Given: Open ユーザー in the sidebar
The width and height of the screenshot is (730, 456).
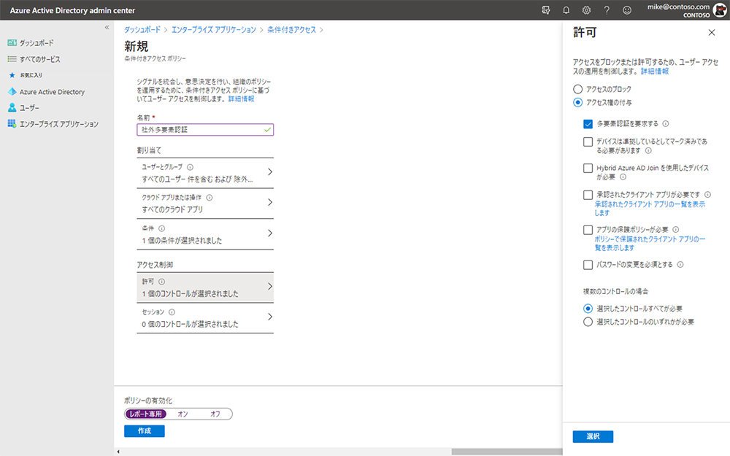Looking at the screenshot, I should point(29,107).
